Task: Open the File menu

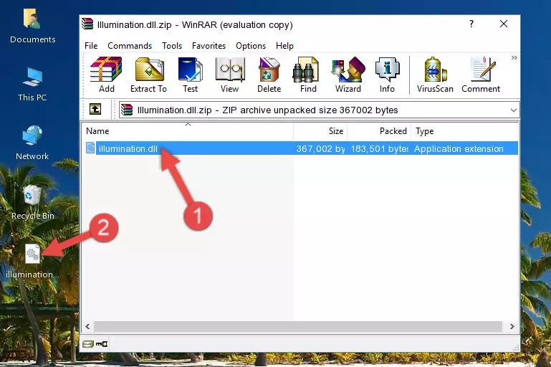Action: pyautogui.click(x=91, y=46)
